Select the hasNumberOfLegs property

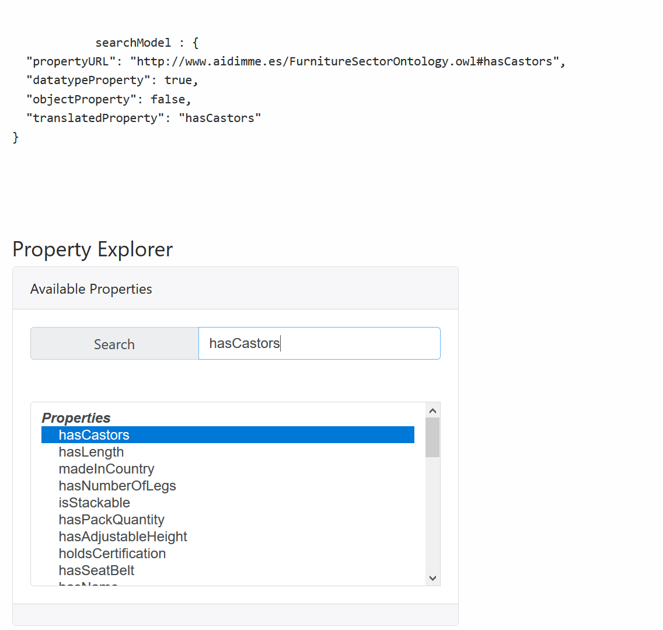click(x=117, y=486)
